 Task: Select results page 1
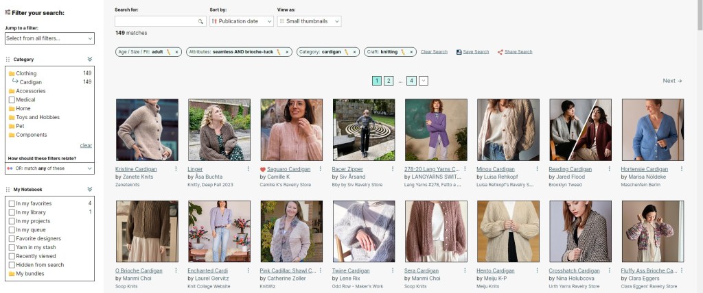[x=377, y=81]
